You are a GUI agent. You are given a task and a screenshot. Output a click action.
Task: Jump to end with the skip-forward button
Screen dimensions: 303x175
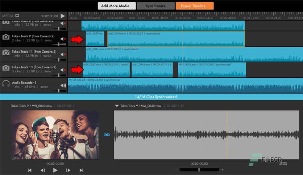click(x=81, y=170)
